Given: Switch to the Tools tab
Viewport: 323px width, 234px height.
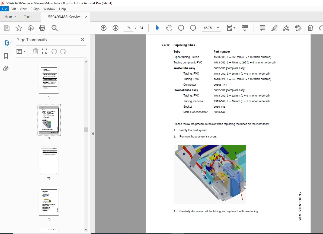Looking at the screenshot, I should 28,17.
